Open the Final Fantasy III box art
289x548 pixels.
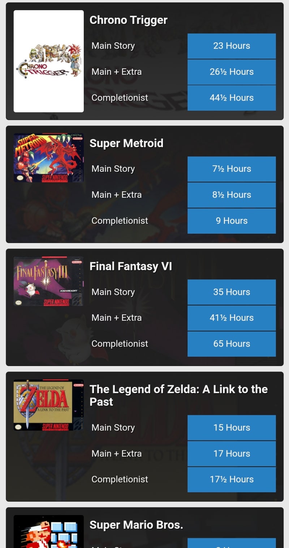click(49, 281)
